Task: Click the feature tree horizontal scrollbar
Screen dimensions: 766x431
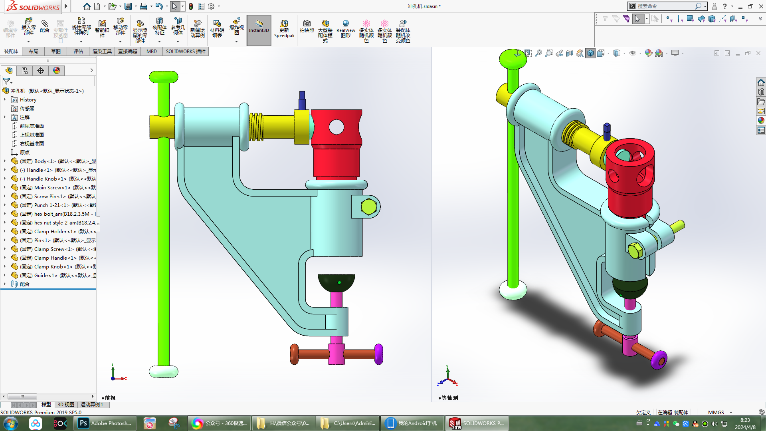Action: tap(48, 396)
